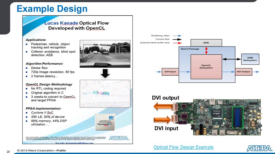Click the black down arrow between the images
Image resolution: width=275 pixels, height=154 pixels.
tap(105, 73)
